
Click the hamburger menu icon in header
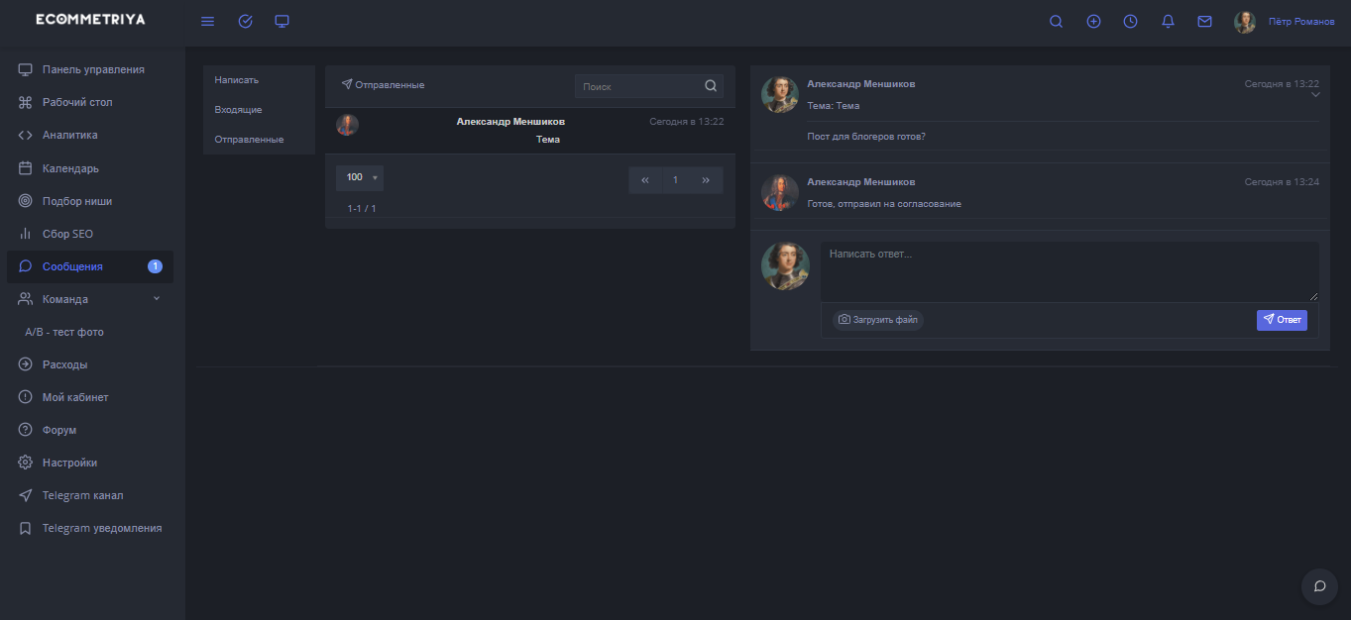(x=207, y=22)
